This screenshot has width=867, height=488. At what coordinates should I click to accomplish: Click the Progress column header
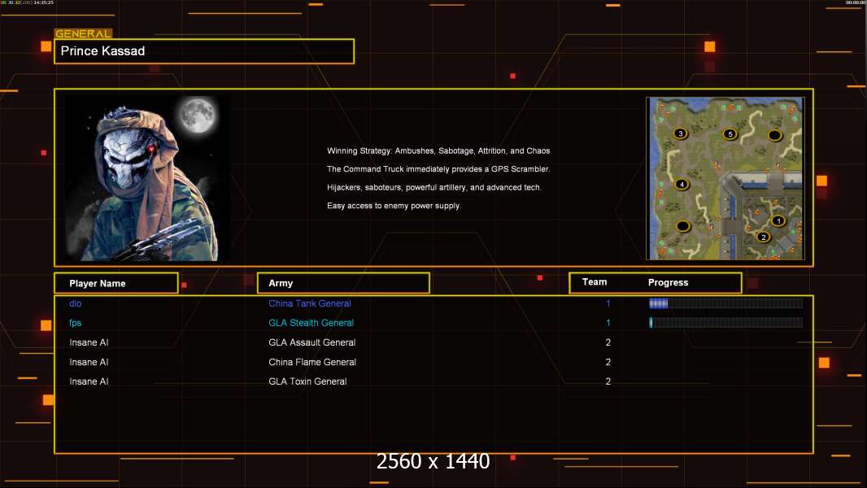[x=668, y=282]
